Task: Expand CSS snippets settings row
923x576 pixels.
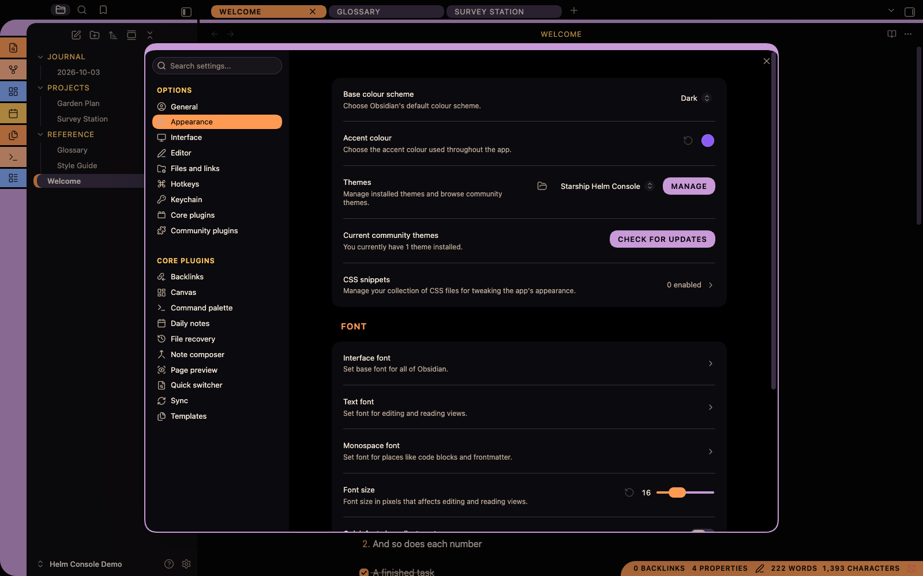Action: click(529, 285)
